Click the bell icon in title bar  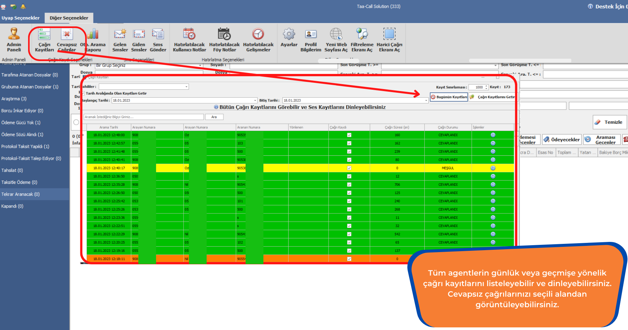tap(23, 6)
